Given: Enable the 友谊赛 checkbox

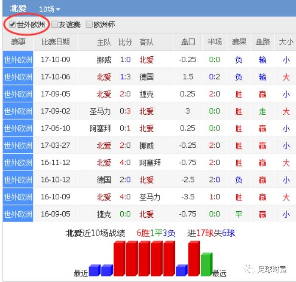Looking at the screenshot, I should click(54, 25).
